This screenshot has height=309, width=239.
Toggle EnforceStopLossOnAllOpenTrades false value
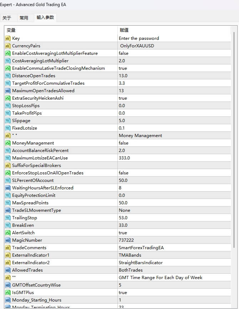[x=174, y=173]
